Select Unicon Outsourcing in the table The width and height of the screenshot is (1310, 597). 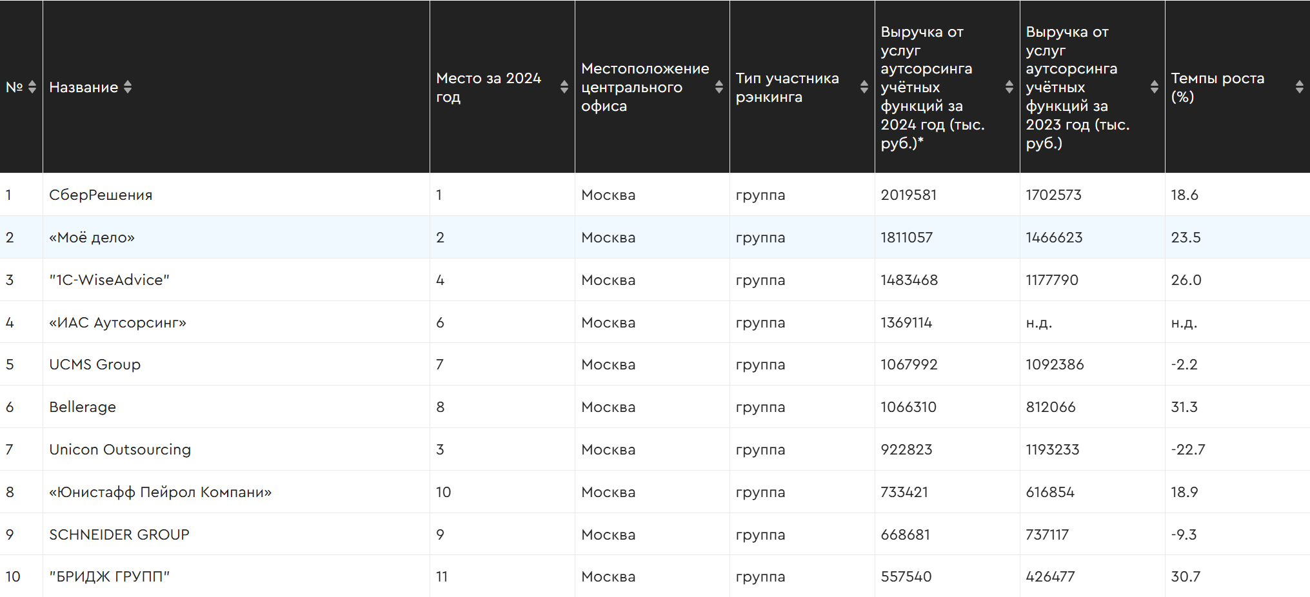click(120, 449)
